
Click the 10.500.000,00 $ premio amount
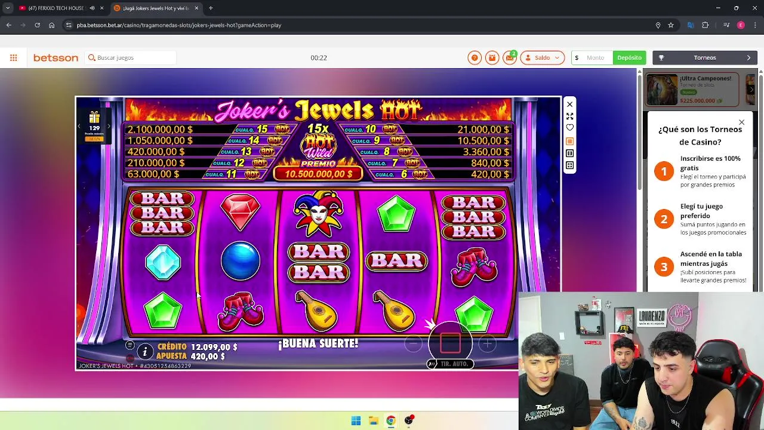pyautogui.click(x=318, y=174)
